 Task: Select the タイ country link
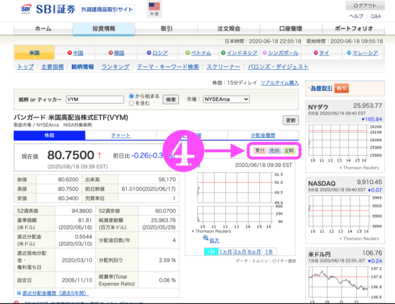click(324, 53)
